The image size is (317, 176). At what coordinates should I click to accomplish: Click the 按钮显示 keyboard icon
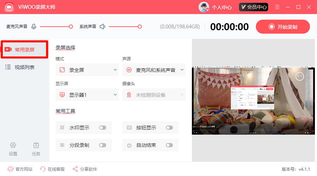(129, 128)
